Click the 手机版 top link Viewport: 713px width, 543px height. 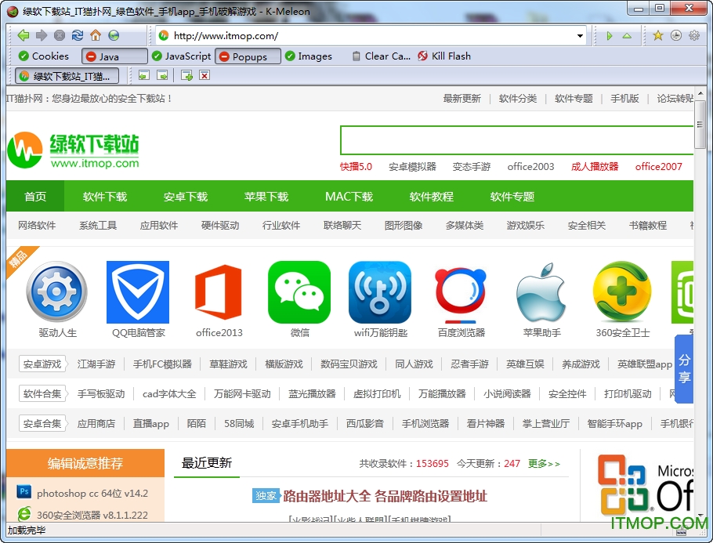coord(624,98)
